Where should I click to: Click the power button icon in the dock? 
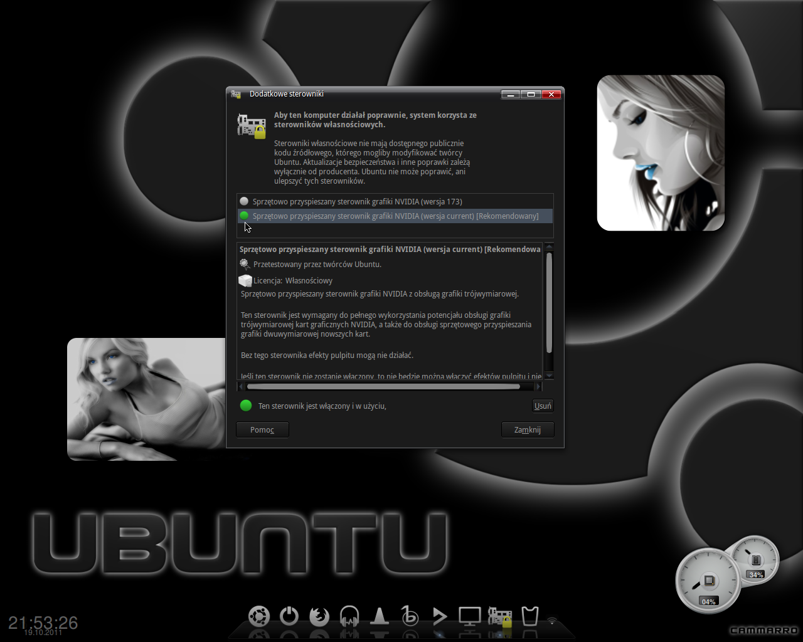(289, 616)
